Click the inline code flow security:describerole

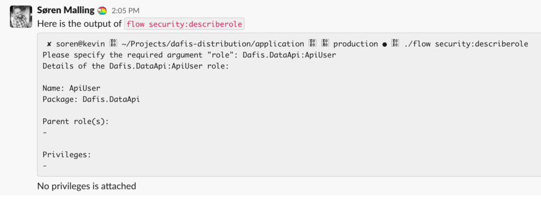(x=184, y=24)
